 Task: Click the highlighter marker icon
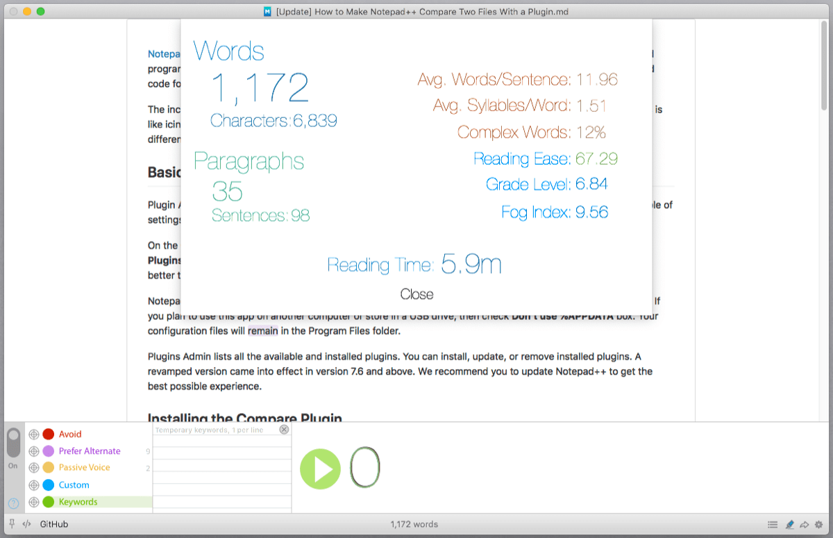click(x=789, y=525)
